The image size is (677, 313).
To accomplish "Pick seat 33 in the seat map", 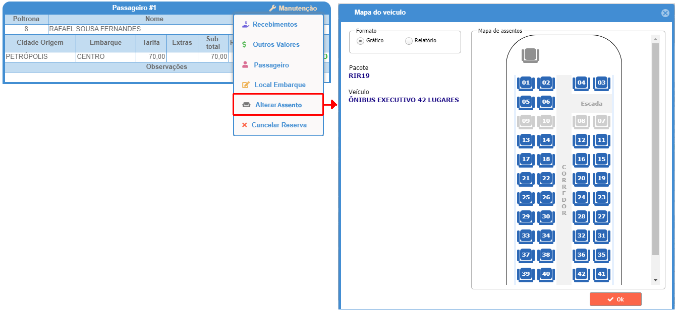I will [x=526, y=236].
